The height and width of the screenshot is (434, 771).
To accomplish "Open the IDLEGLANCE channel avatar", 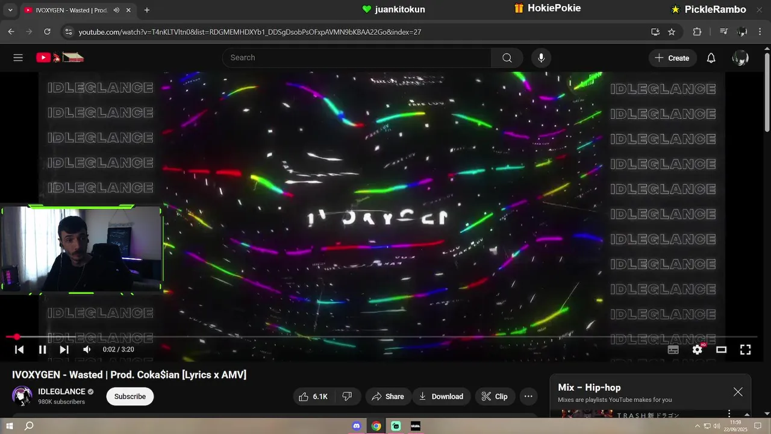I will click(22, 396).
